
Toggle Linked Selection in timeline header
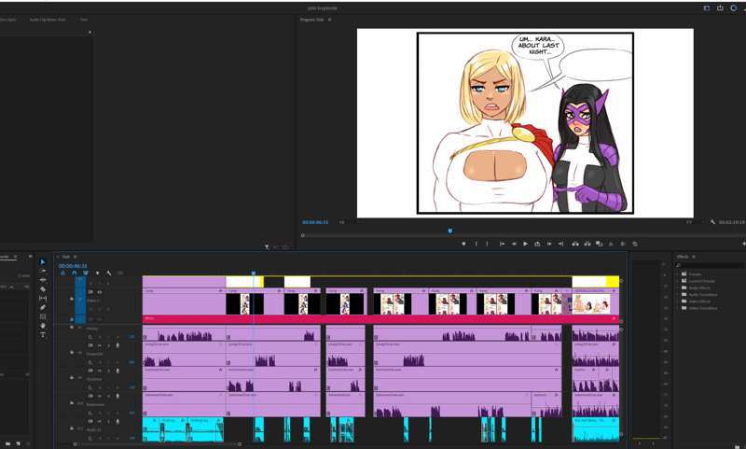pyautogui.click(x=86, y=273)
